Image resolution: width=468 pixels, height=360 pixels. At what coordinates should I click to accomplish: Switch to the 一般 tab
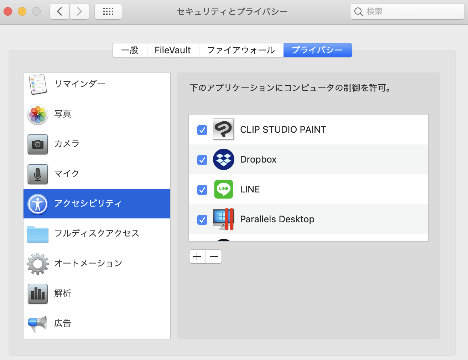130,50
